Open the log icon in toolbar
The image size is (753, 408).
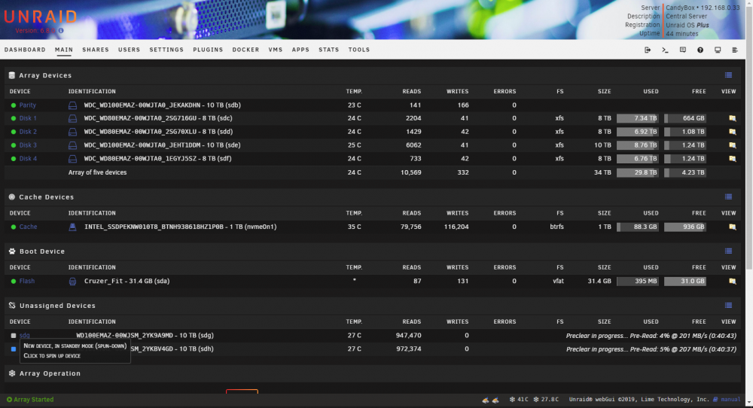coord(735,50)
